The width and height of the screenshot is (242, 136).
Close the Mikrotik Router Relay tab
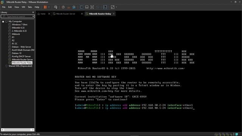point(114,14)
